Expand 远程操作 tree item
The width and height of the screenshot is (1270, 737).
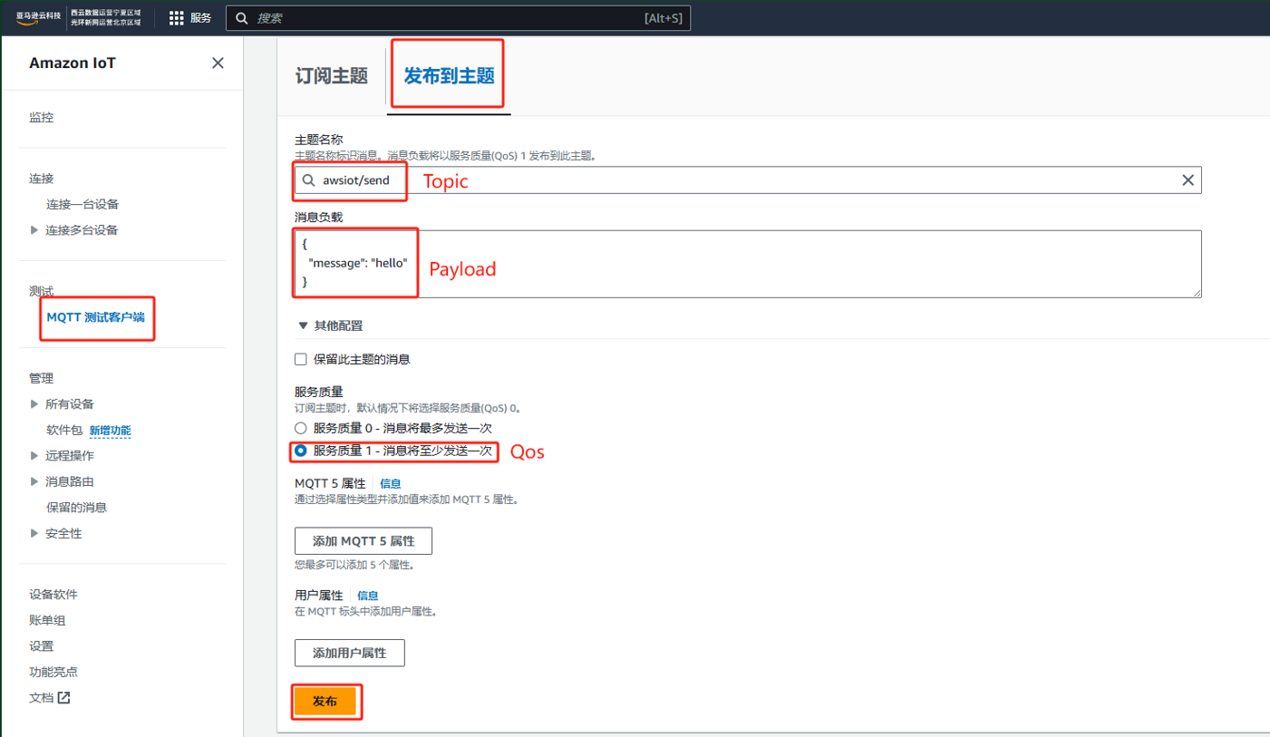coord(34,456)
